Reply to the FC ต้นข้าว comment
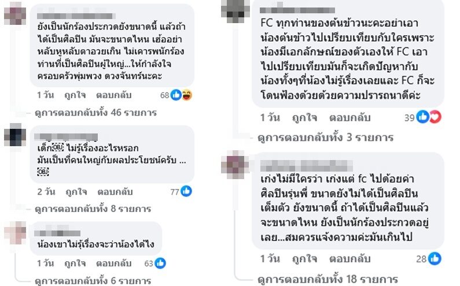The height and width of the screenshot is (286, 460). tap(349, 117)
